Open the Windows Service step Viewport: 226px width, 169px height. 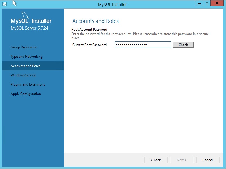click(23, 75)
